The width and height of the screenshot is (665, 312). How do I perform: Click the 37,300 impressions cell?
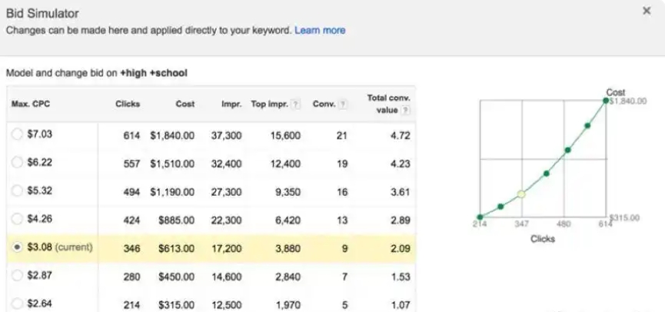227,136
